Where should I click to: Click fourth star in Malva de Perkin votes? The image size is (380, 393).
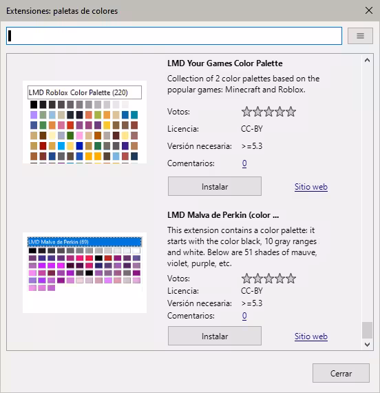pyautogui.click(x=279, y=279)
